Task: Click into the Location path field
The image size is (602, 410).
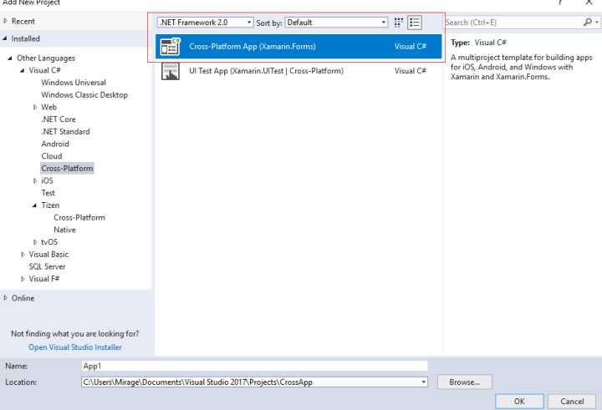Action: point(250,382)
